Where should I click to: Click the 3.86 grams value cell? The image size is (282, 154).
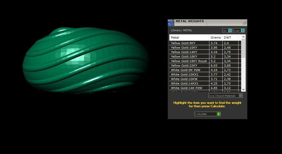click(216, 48)
